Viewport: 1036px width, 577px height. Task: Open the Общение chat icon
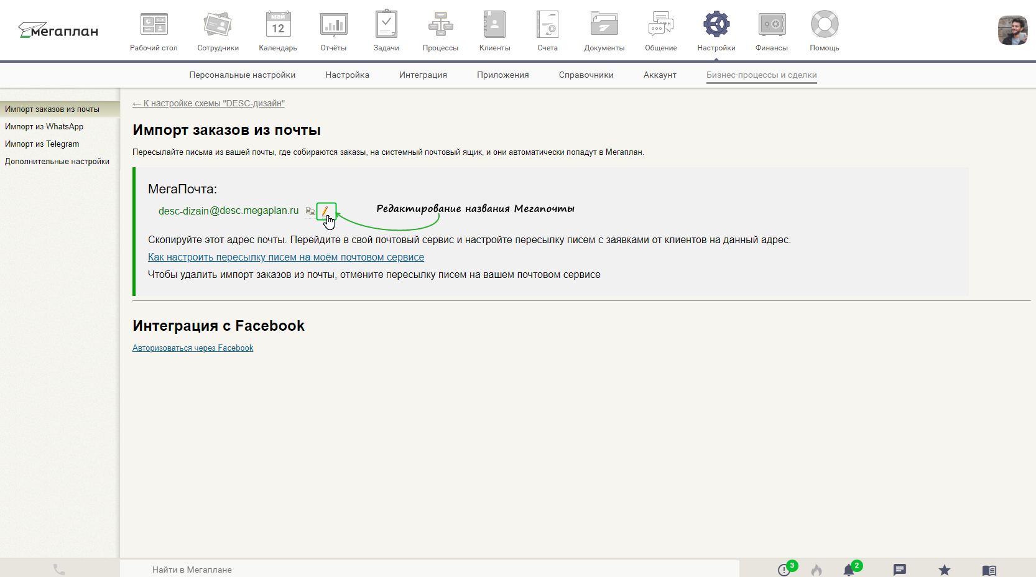tap(661, 24)
